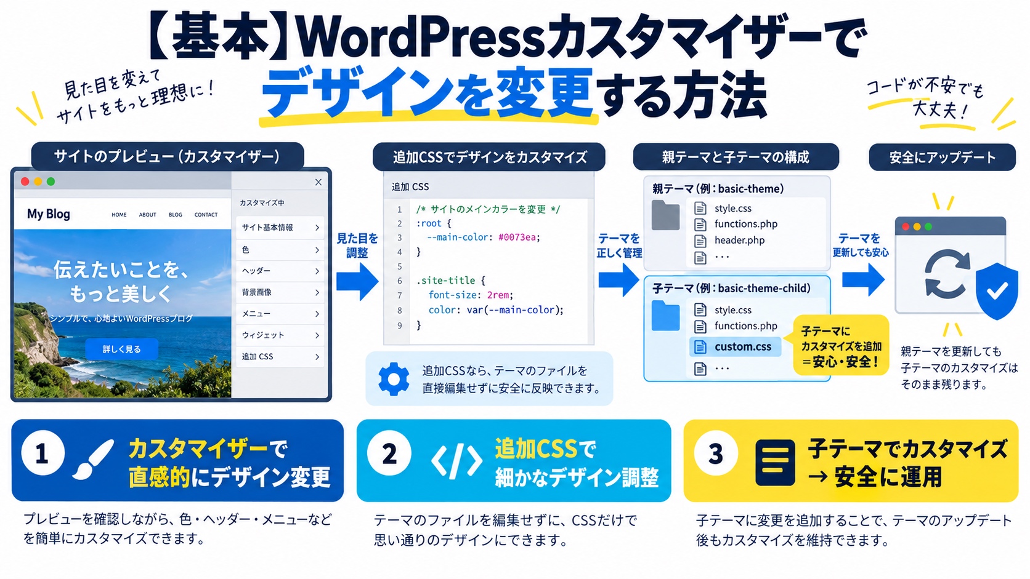
Task: Click the green traffic-light dot in preview window
Action: click(x=51, y=182)
